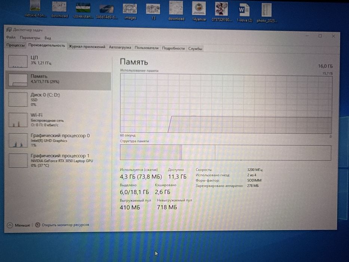The width and height of the screenshot is (349, 262).
Task: Click the memory usage graph
Action: [226, 103]
